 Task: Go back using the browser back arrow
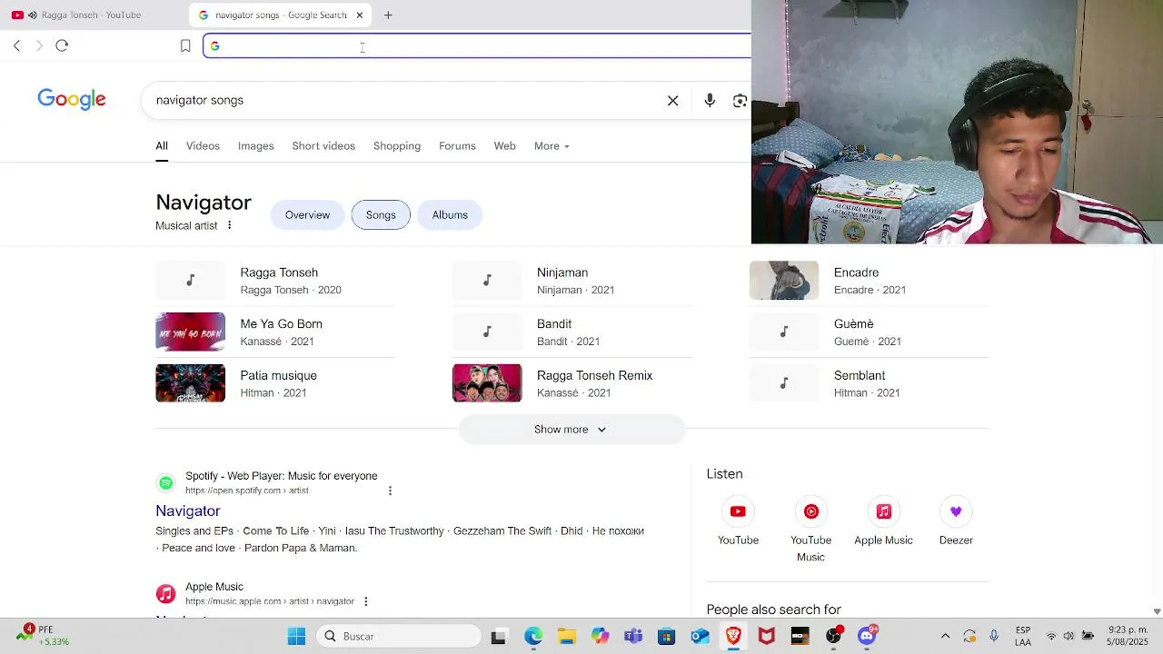click(x=16, y=45)
